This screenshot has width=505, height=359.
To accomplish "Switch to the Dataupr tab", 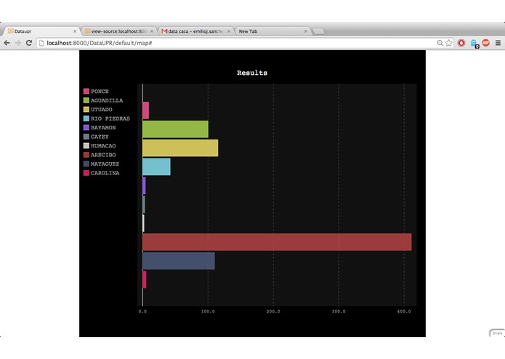I will pos(41,31).
